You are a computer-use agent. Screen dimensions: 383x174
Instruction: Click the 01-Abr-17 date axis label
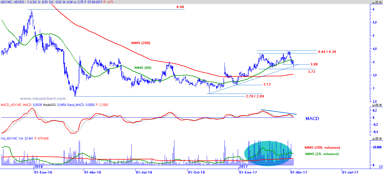299,172
